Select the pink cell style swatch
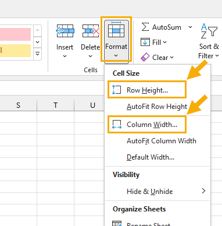 [15, 34]
